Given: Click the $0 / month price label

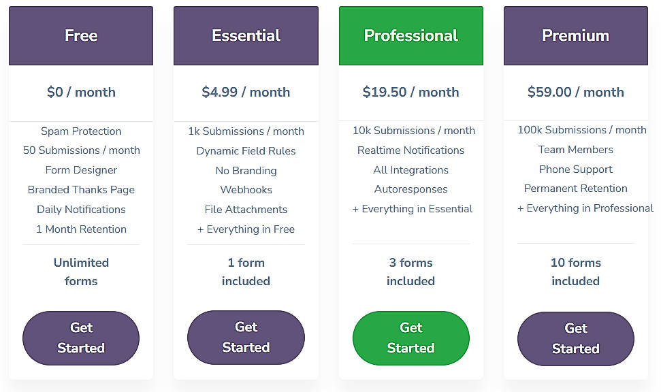Looking at the screenshot, I should point(80,92).
